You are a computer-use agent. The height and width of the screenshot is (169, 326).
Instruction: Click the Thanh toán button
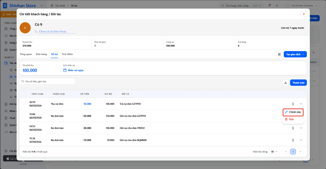click(298, 83)
